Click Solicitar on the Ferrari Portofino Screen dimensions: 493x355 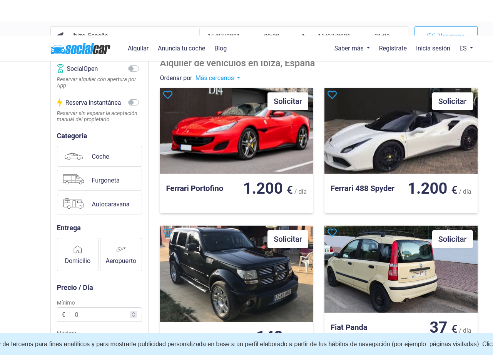[x=288, y=101]
